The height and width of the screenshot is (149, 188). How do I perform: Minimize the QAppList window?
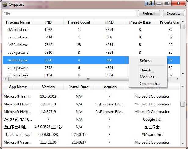pyautogui.click(x=159, y=3)
